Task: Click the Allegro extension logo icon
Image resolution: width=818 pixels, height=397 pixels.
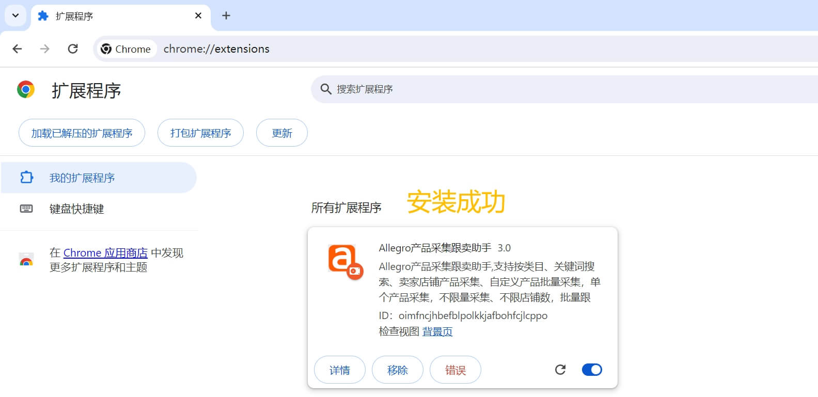Action: coord(345,262)
